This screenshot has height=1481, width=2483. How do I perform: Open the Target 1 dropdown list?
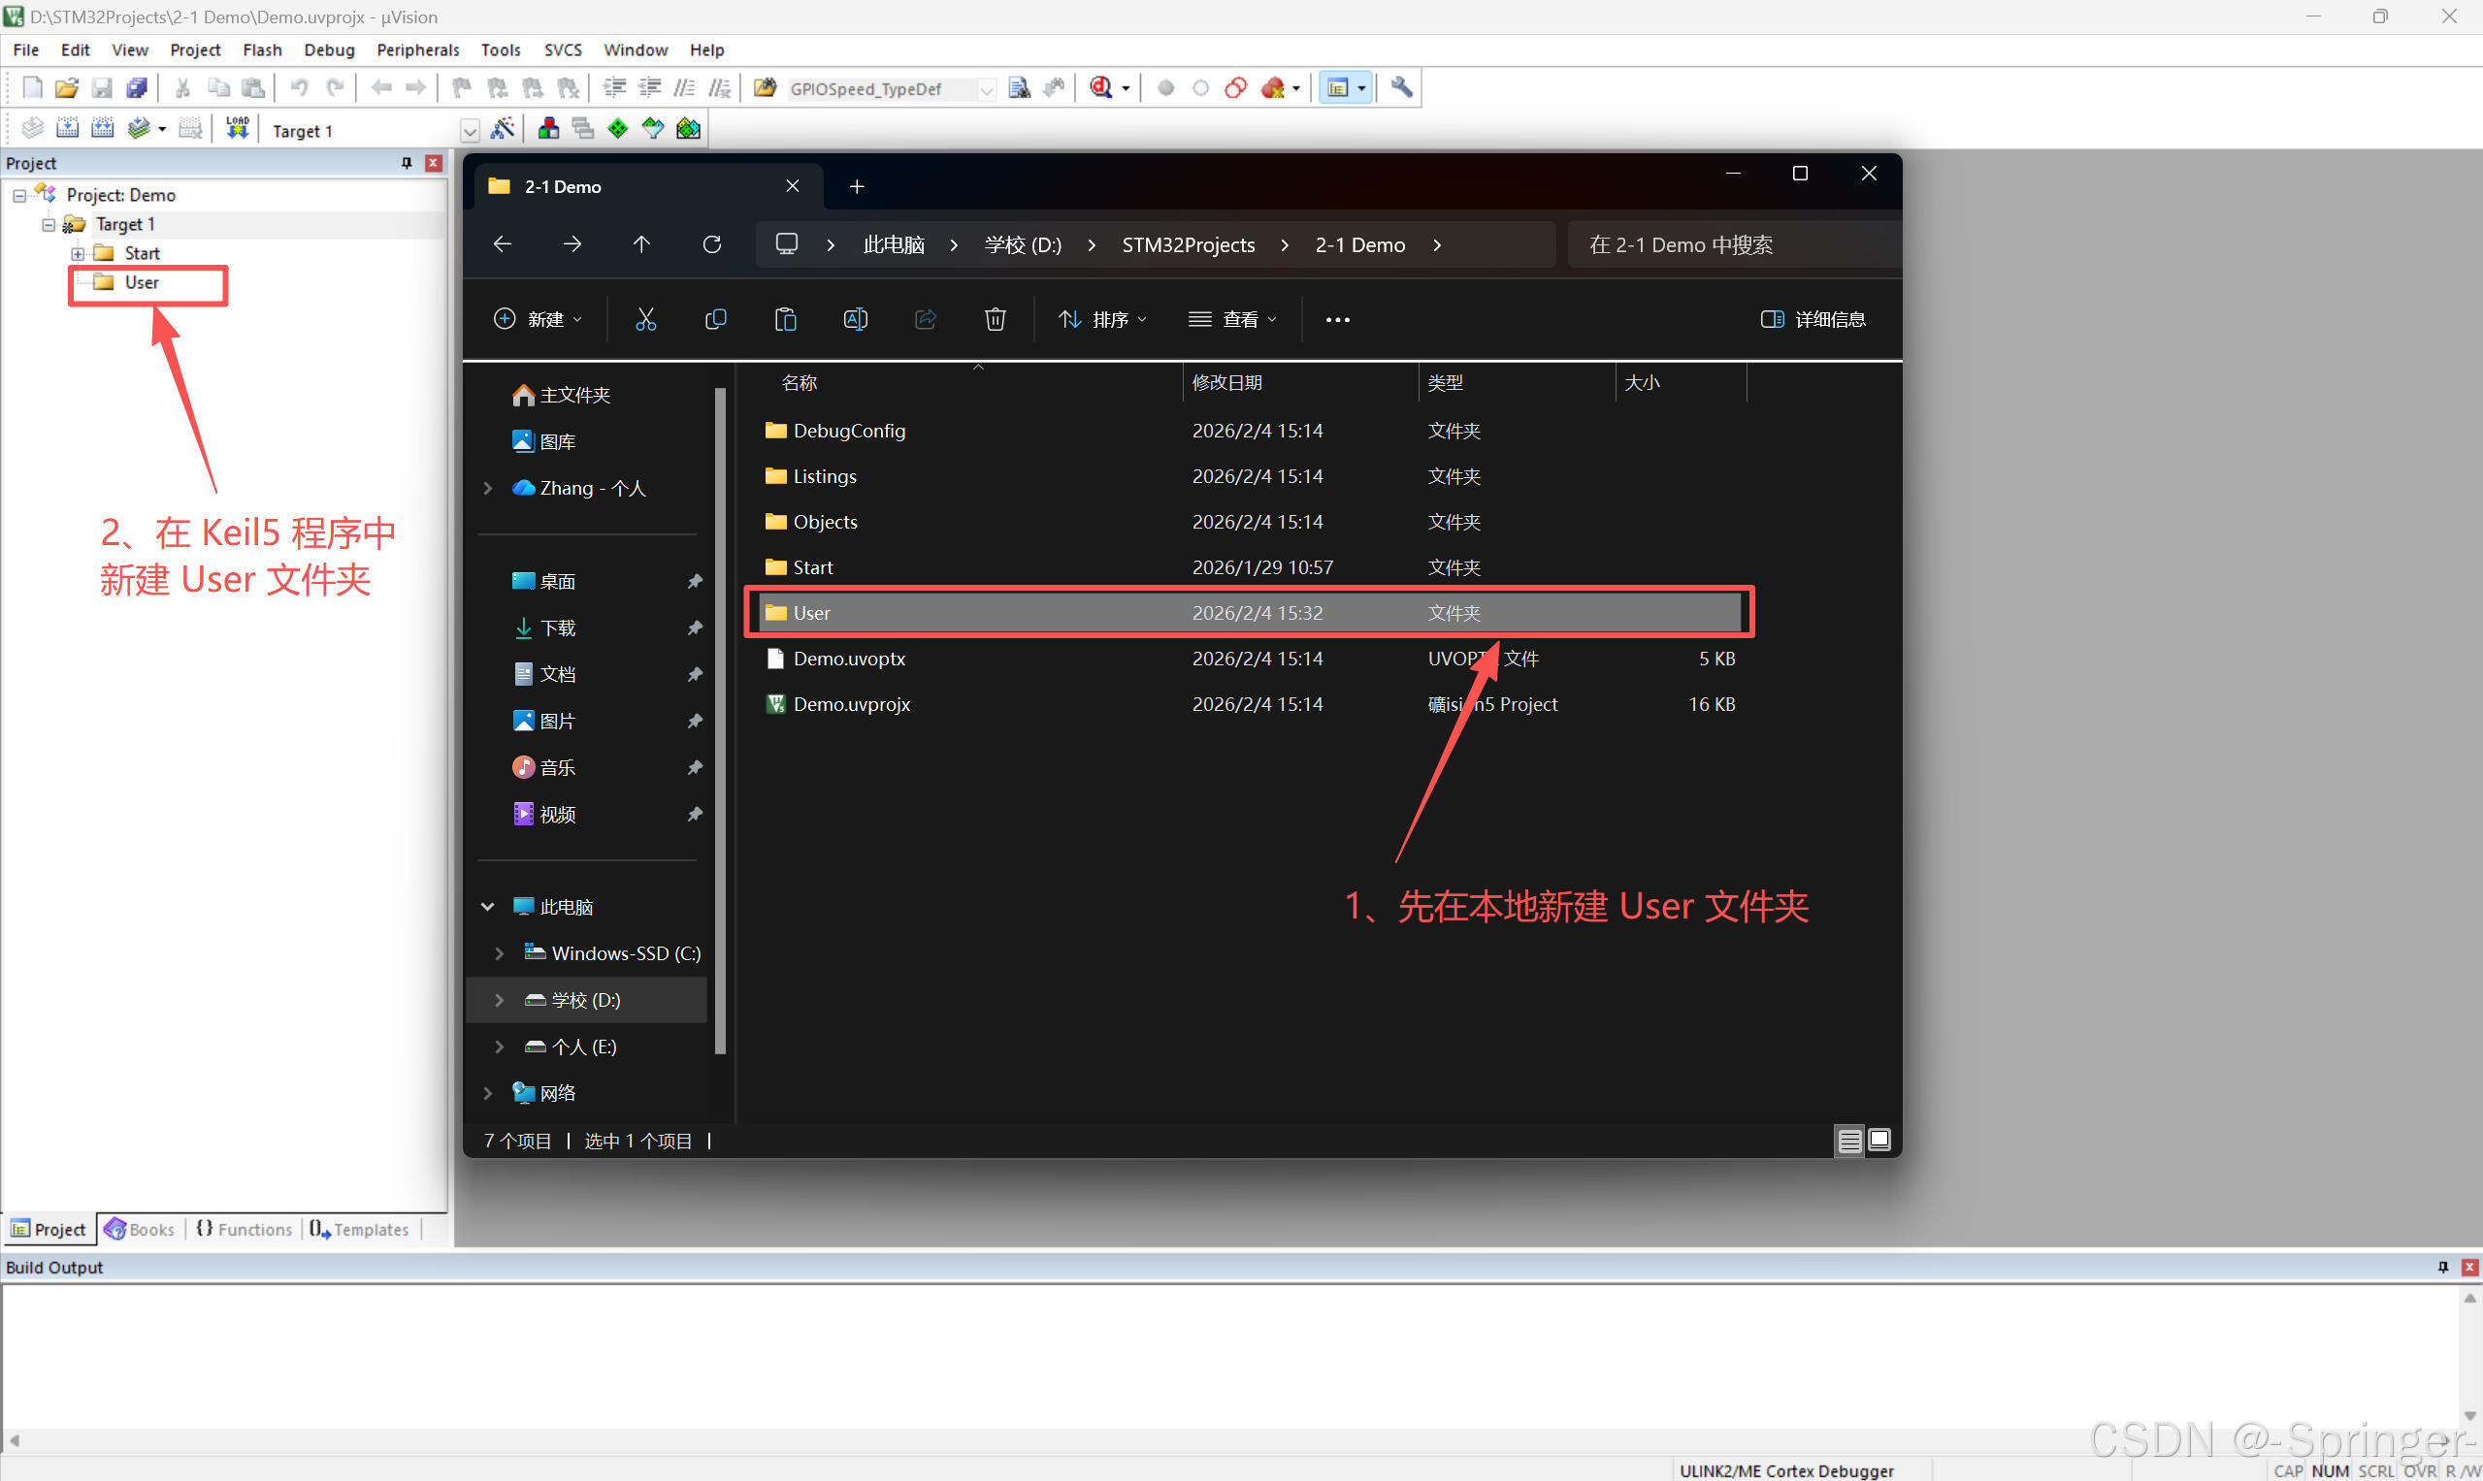tap(470, 131)
